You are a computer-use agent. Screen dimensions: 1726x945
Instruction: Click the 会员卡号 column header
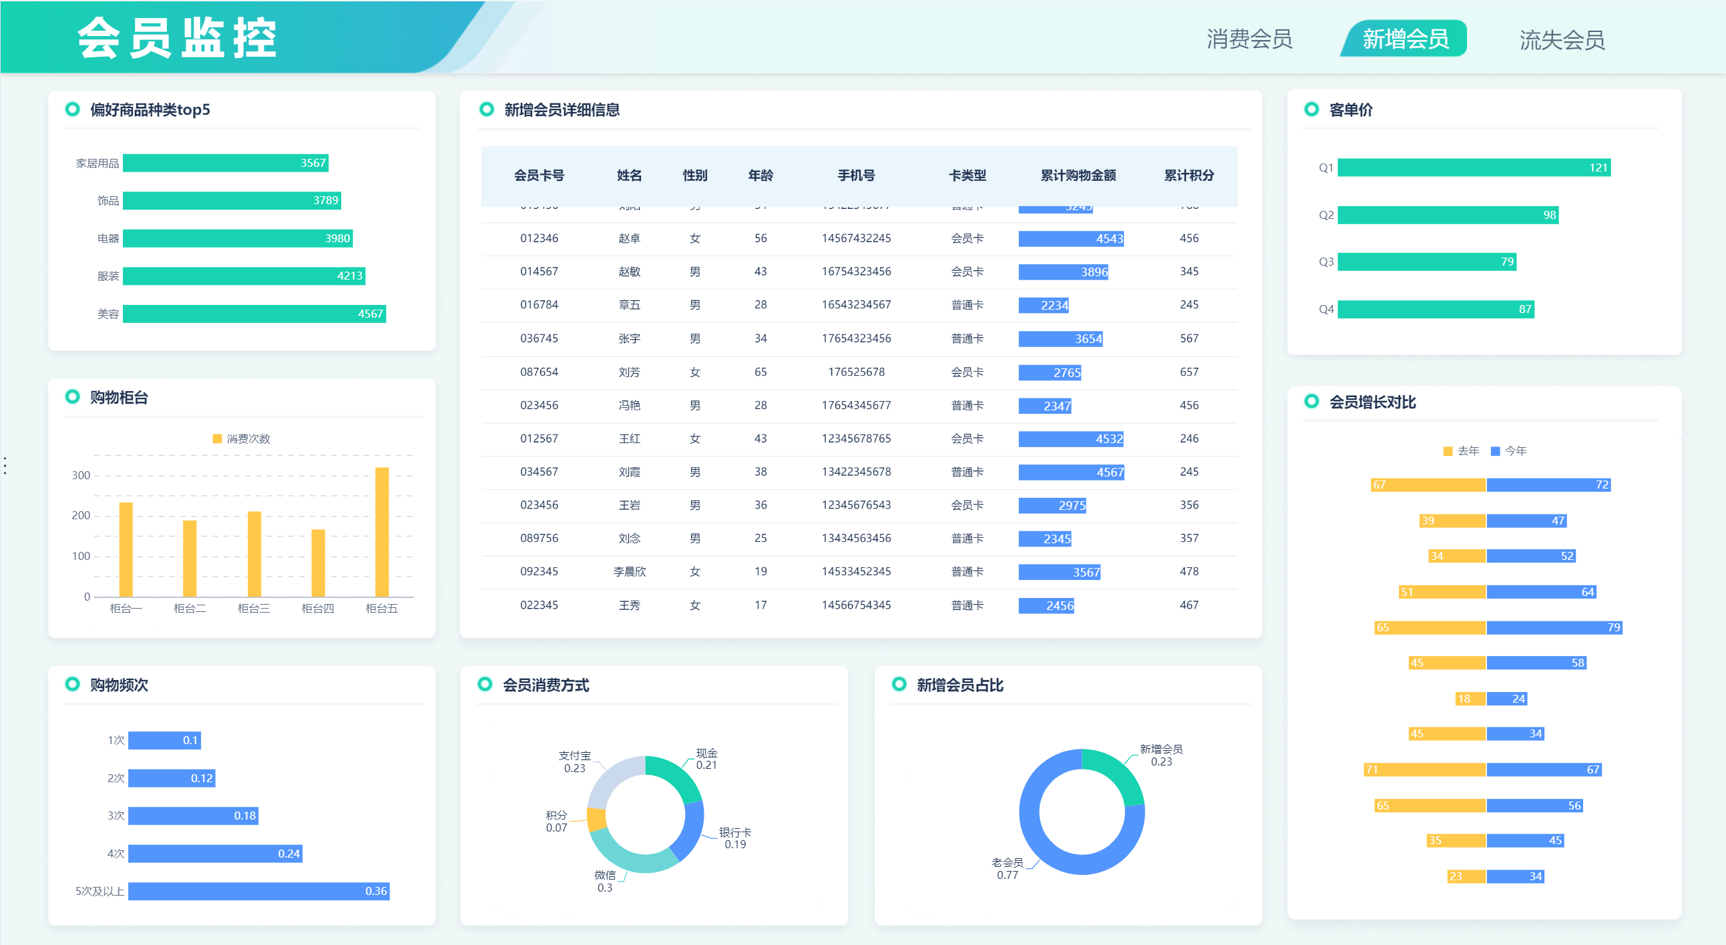[x=539, y=176]
